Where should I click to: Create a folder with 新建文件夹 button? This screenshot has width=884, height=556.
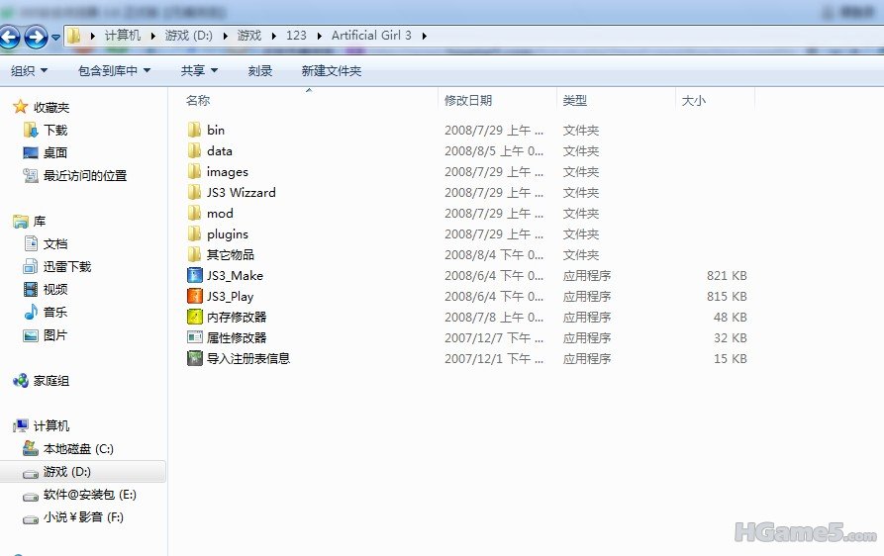pyautogui.click(x=332, y=71)
